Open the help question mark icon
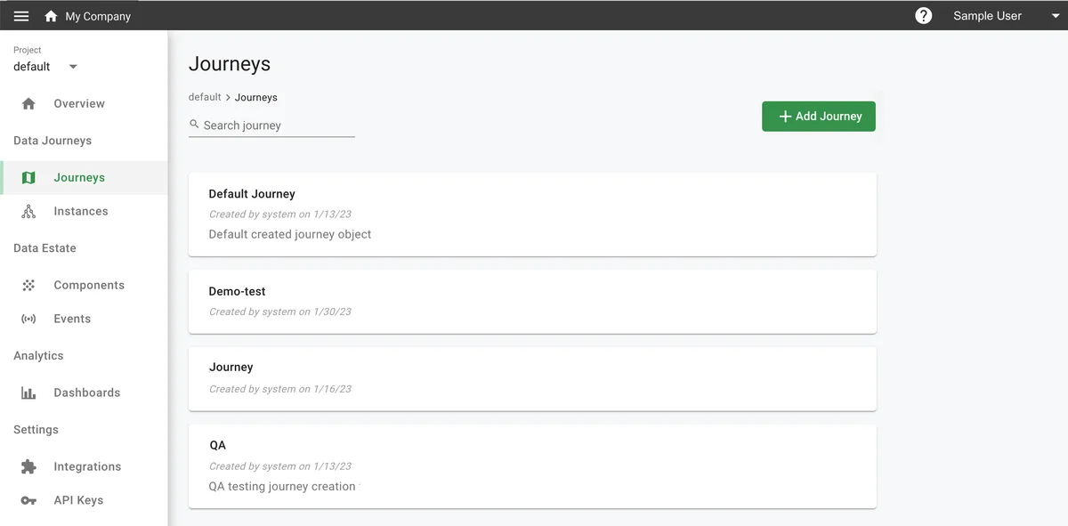 pos(923,15)
